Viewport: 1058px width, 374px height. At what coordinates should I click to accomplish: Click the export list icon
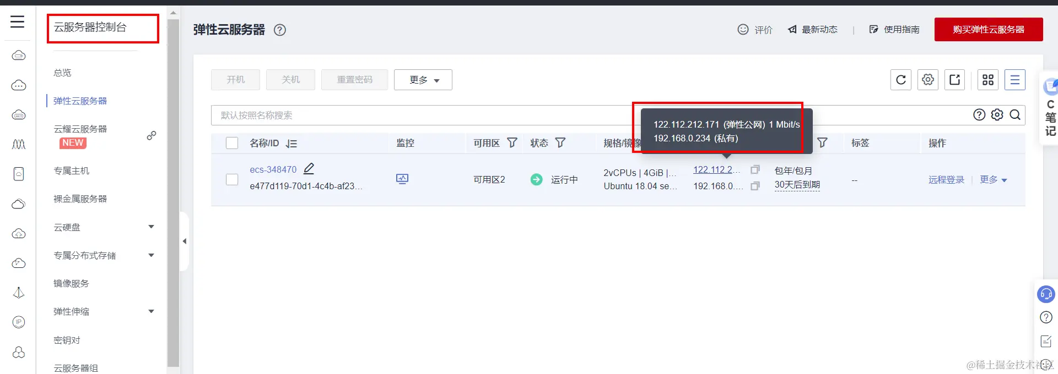[955, 80]
